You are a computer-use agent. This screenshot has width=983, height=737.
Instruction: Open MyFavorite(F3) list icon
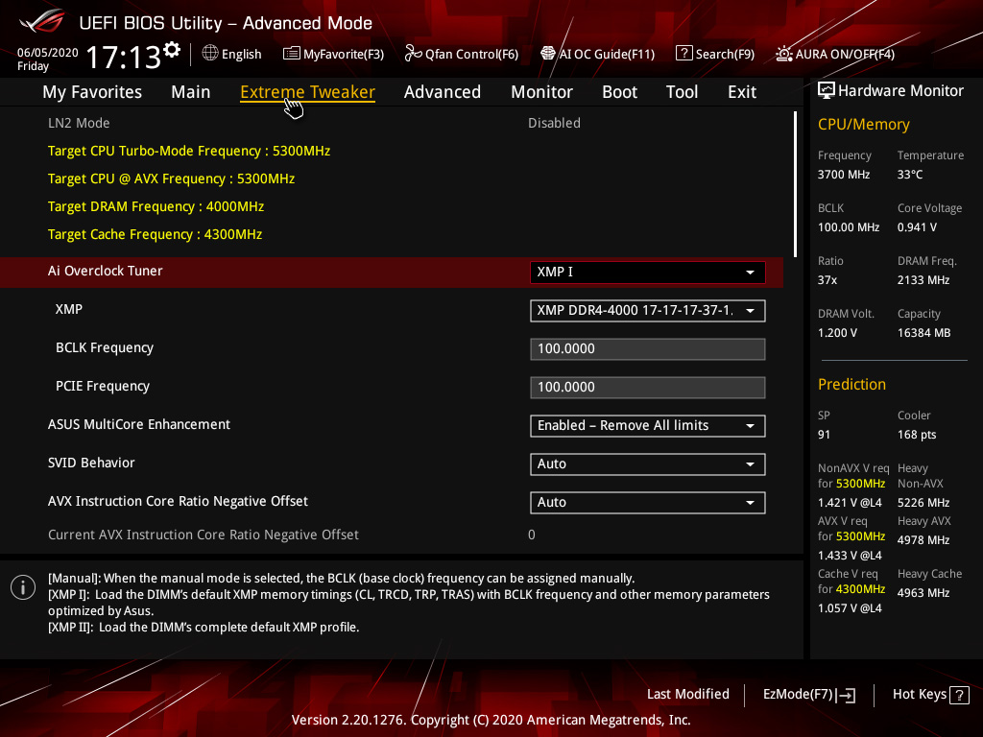pyautogui.click(x=292, y=54)
